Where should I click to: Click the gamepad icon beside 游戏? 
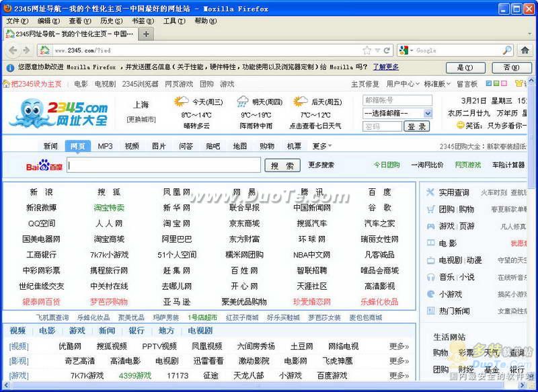click(430, 226)
